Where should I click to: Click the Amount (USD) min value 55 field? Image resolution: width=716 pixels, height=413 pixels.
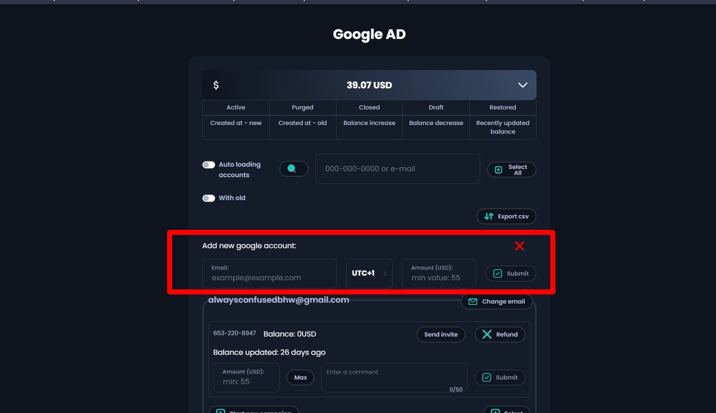click(x=439, y=274)
